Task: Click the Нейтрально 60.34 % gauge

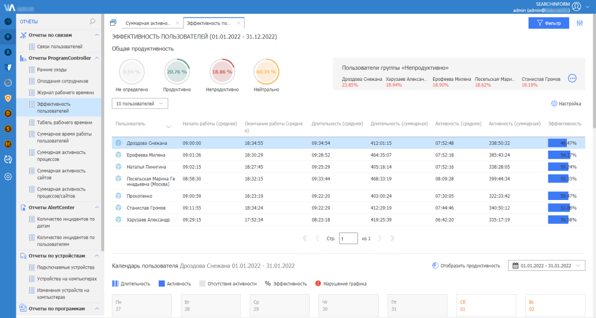Action: tap(266, 72)
